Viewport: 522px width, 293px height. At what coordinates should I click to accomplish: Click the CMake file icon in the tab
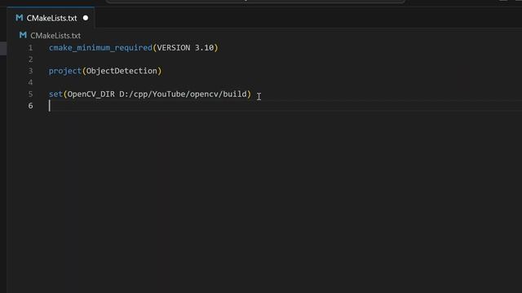[20, 18]
